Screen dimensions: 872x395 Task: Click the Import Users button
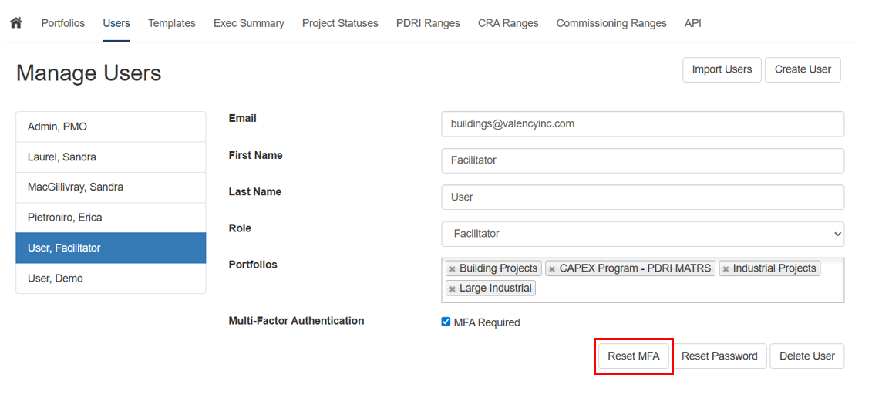722,69
